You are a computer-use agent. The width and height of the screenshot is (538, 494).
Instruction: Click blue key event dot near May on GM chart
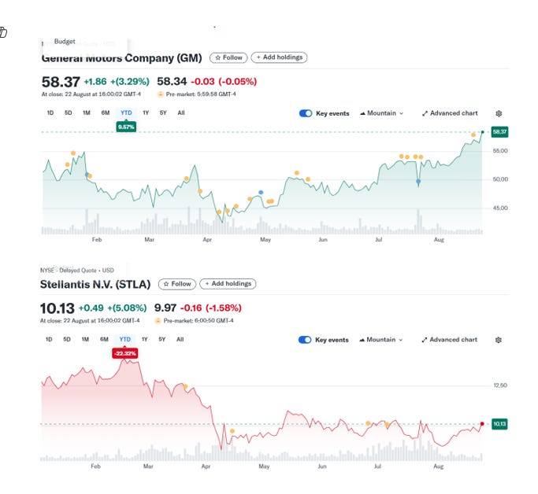coord(261,193)
